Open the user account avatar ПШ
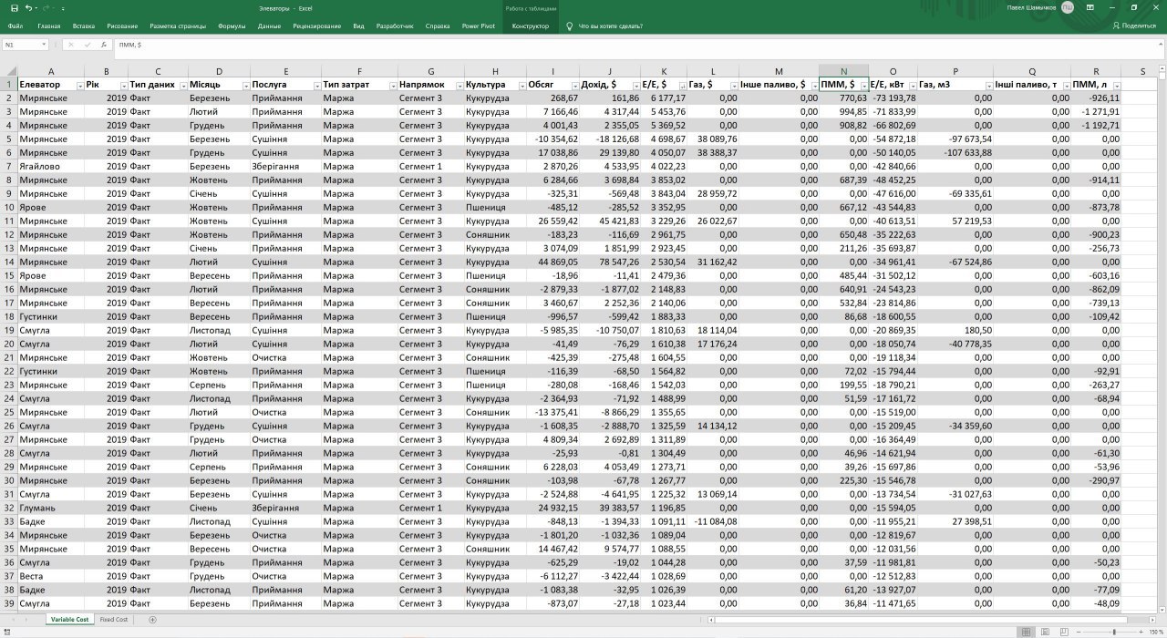Image resolution: width=1167 pixels, height=638 pixels. tap(1068, 7)
